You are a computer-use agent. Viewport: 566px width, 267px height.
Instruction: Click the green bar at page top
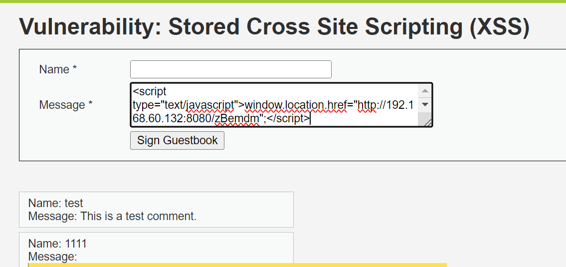point(283,1)
